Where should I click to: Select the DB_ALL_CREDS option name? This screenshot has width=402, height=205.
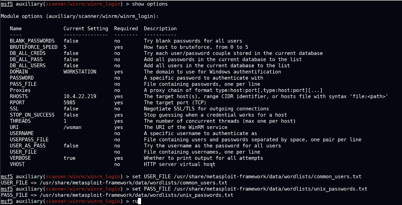[x=28, y=53]
